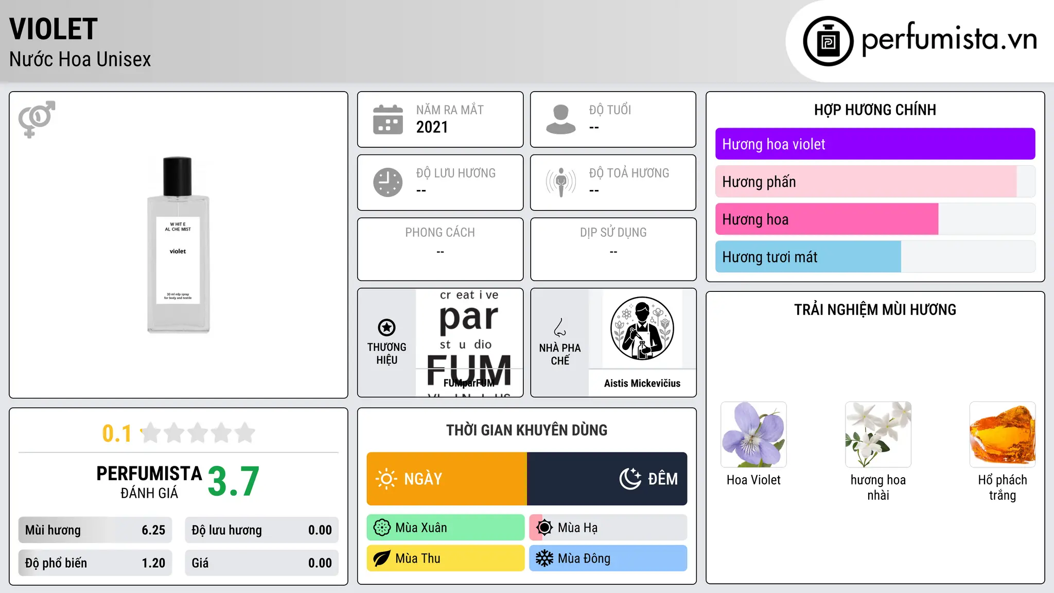Open the hương hoa nhài jasmine image
Screen dimensions: 1054x593
pos(878,434)
